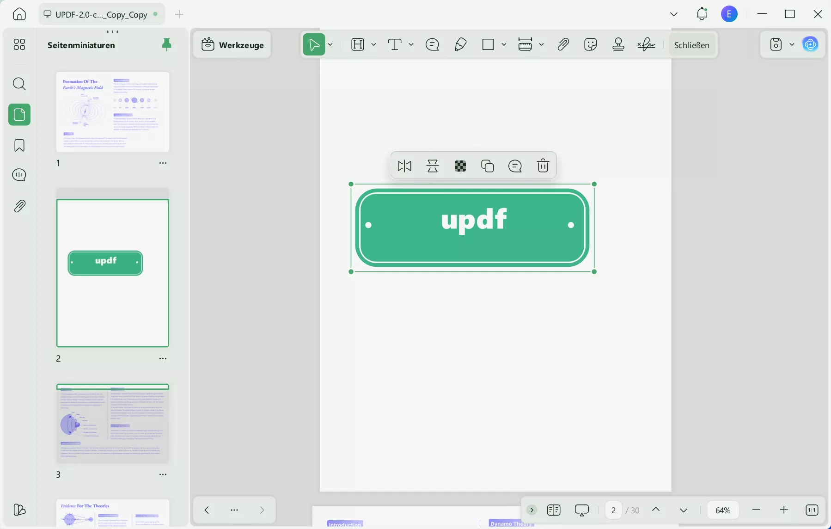Open the notifications bell
This screenshot has height=529, width=831.
702,14
